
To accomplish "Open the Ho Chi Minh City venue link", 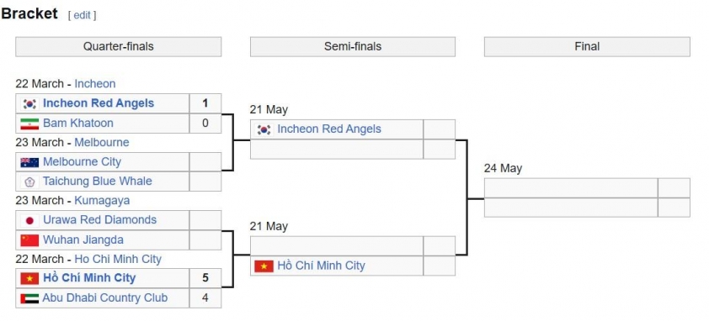I will point(118,259).
